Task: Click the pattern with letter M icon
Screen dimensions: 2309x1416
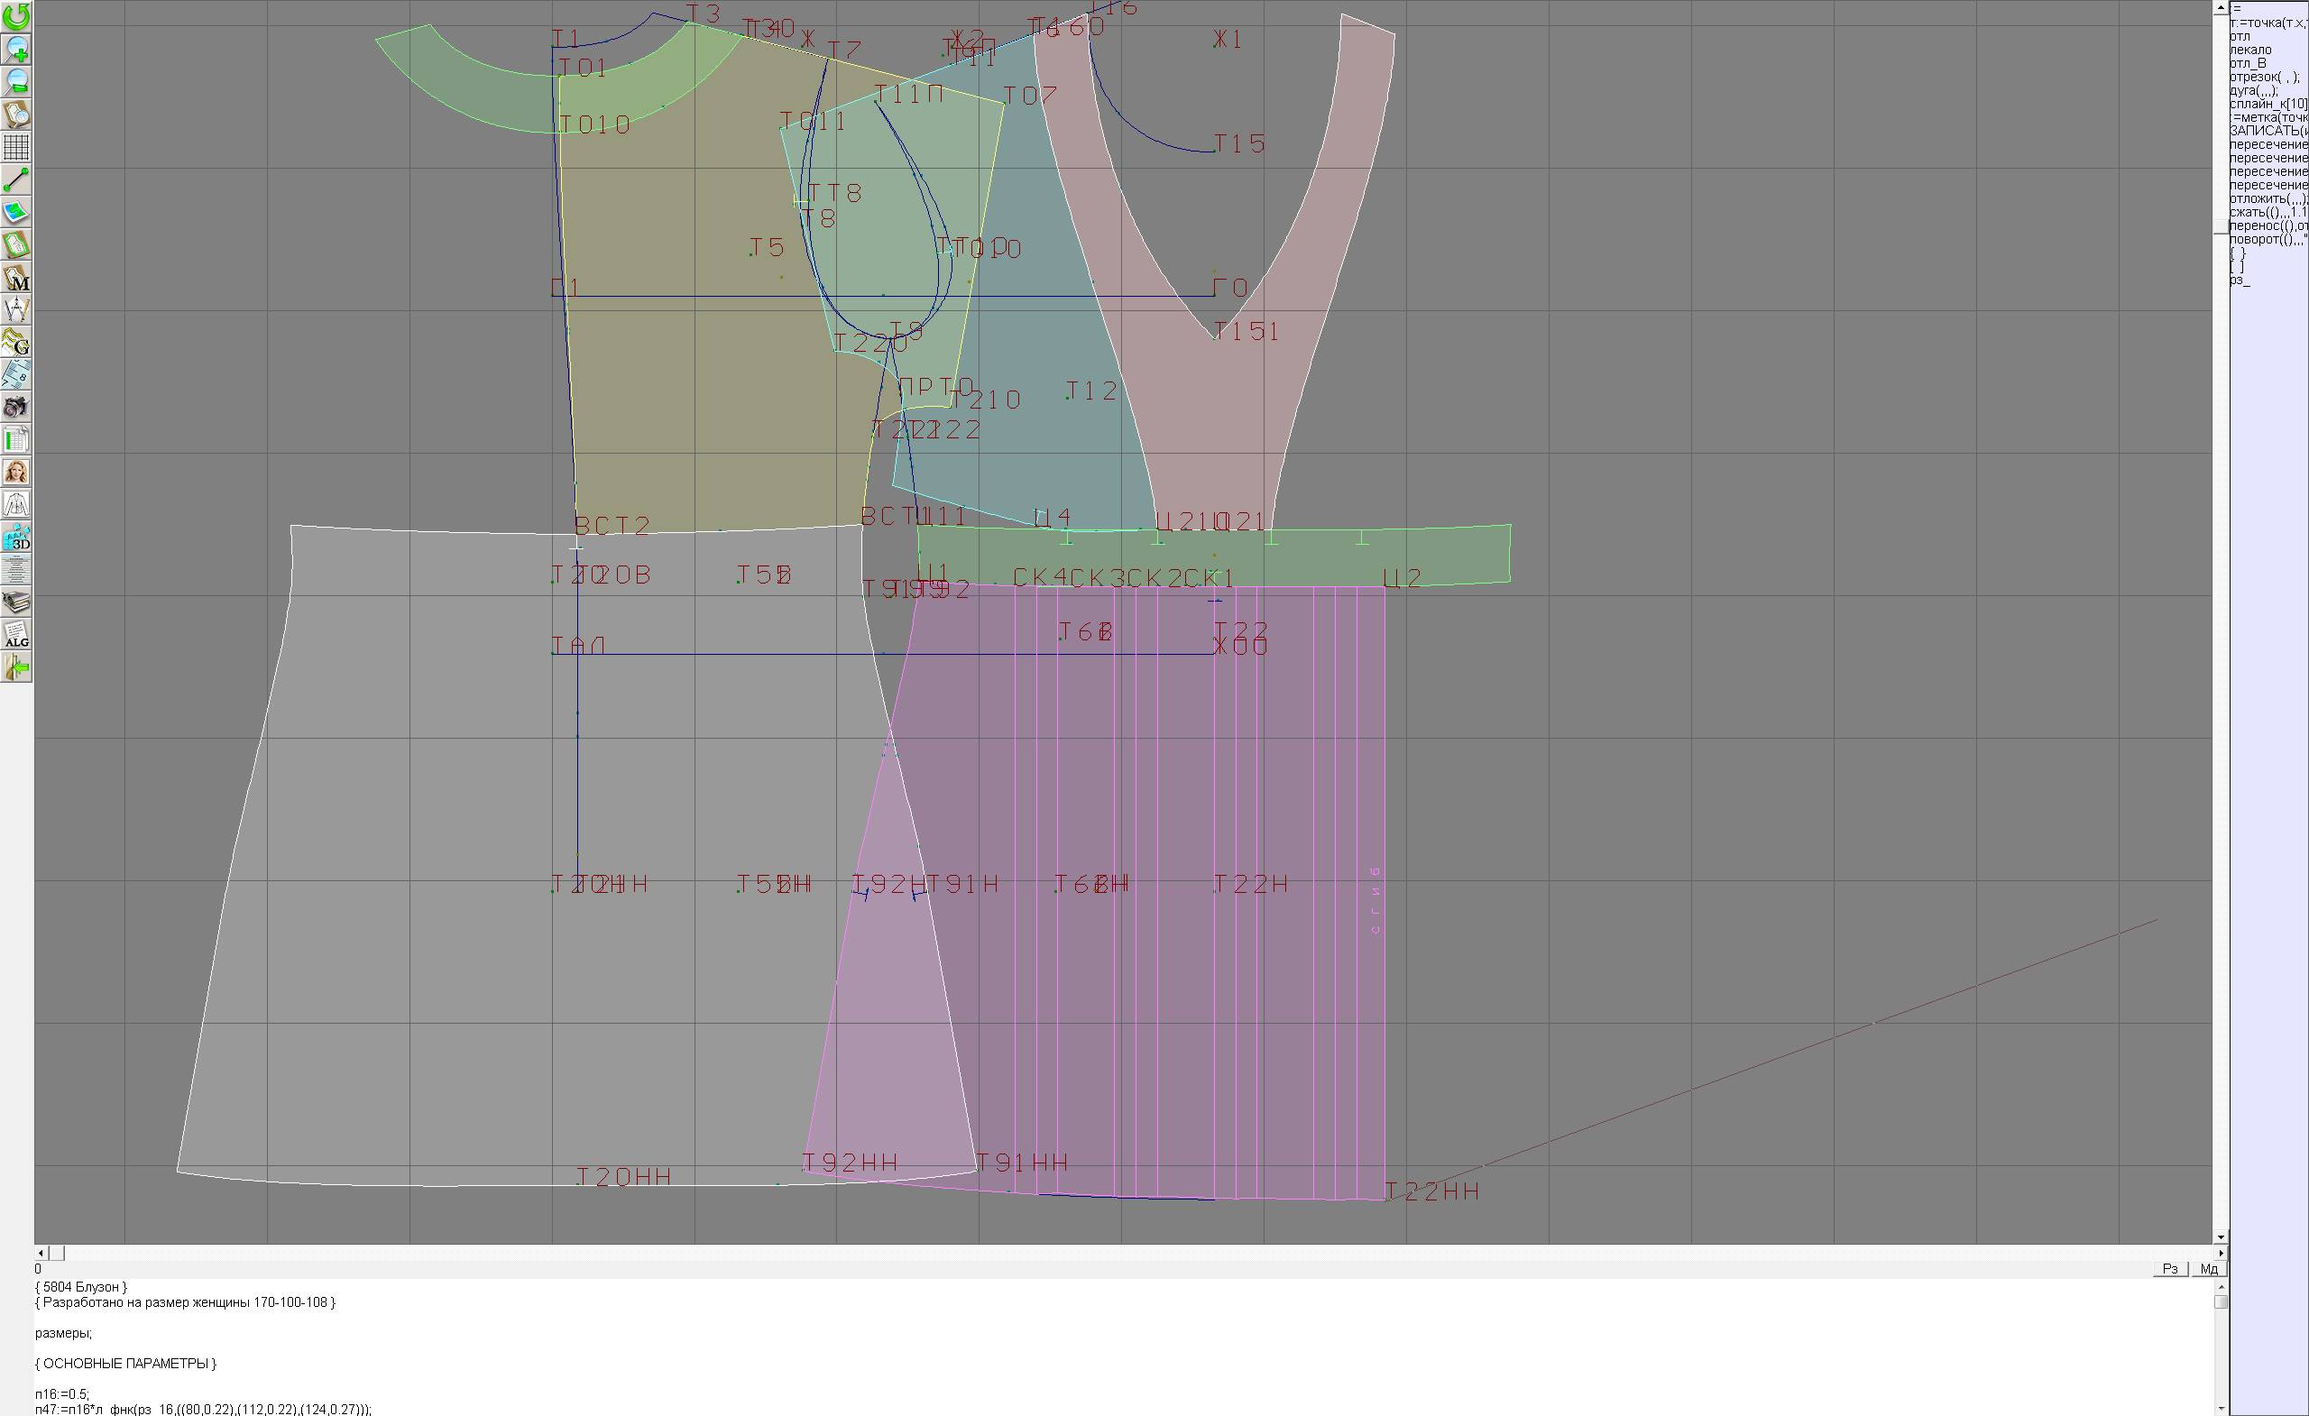Action: (16, 279)
